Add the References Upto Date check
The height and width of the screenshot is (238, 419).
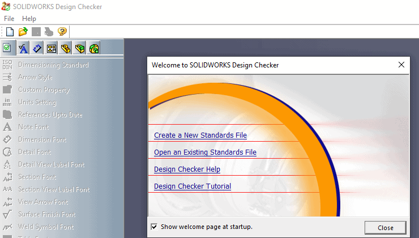pyautogui.click(x=43, y=114)
